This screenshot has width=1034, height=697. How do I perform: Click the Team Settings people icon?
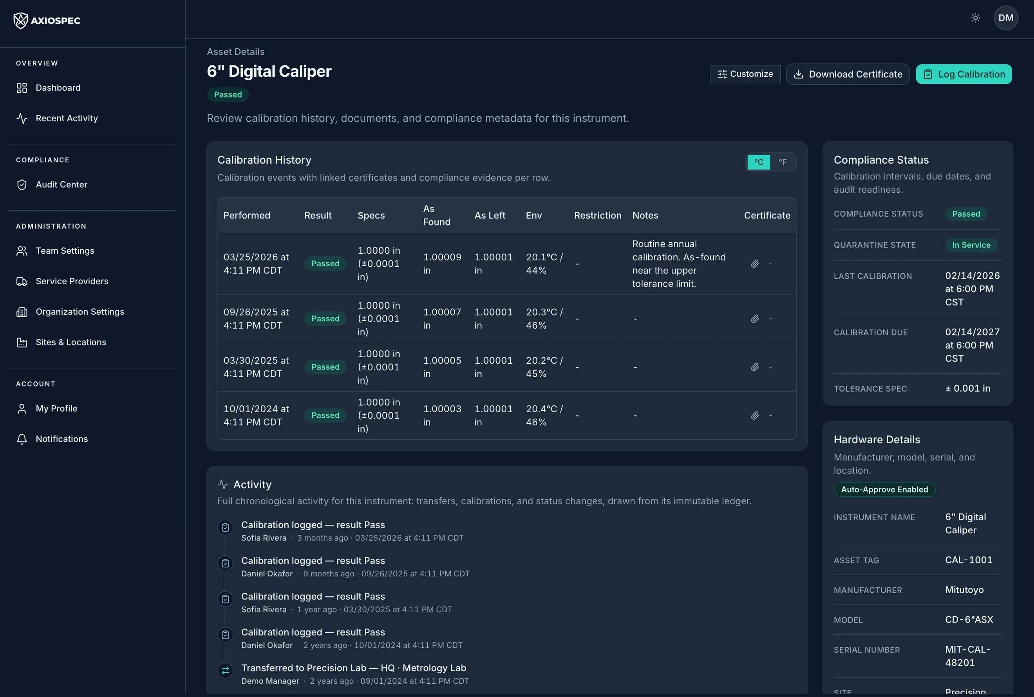[22, 251]
